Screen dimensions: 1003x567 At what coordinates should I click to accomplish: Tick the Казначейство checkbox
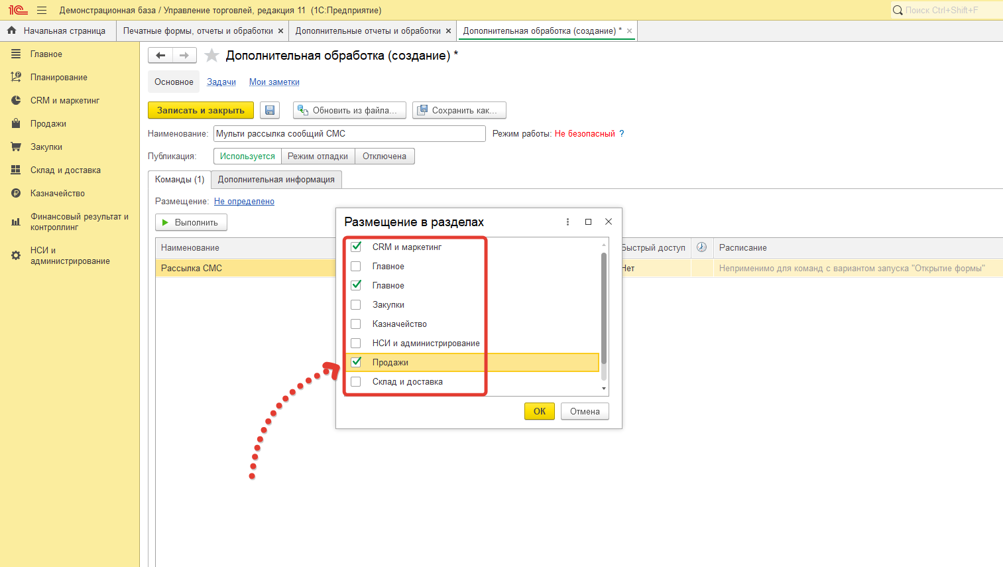tap(356, 324)
